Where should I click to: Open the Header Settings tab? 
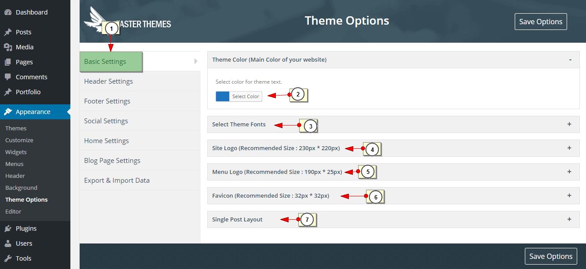pos(140,81)
